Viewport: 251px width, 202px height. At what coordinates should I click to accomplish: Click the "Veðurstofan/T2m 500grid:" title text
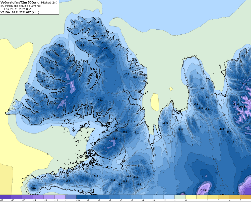(x=21, y=3)
